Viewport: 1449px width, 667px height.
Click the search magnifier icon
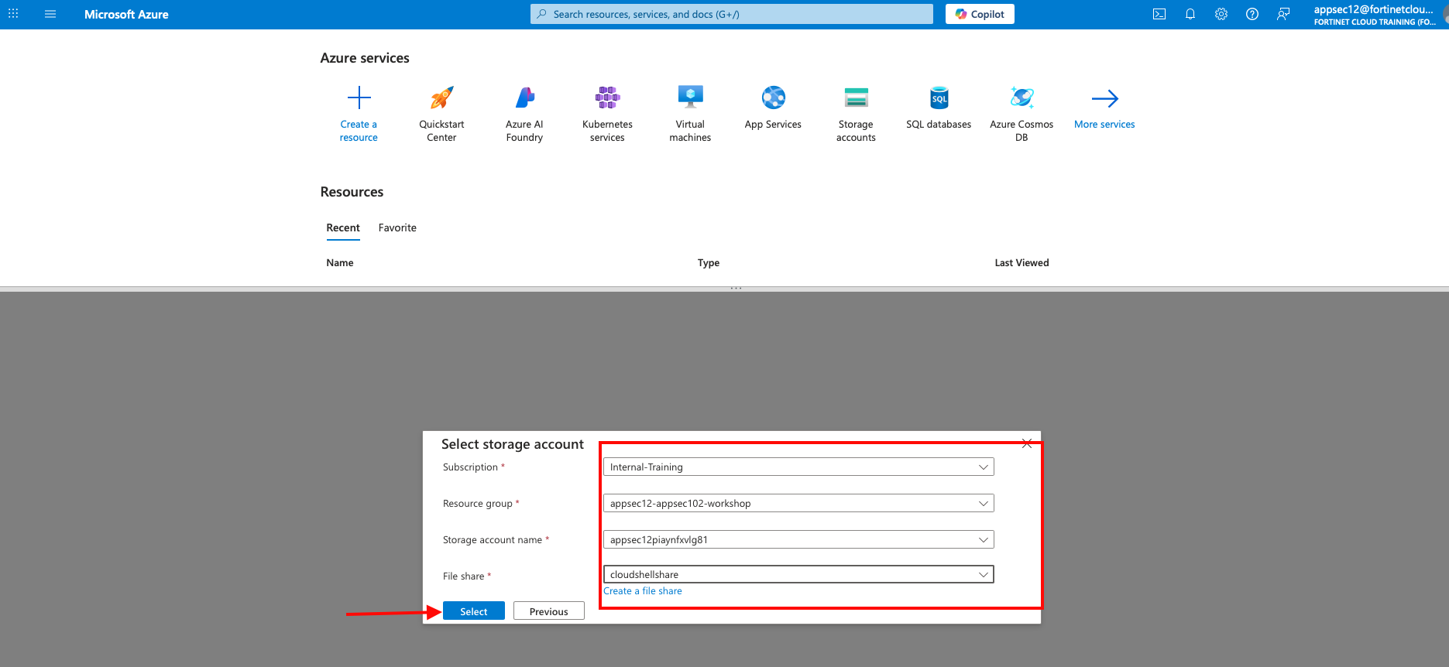(x=542, y=14)
